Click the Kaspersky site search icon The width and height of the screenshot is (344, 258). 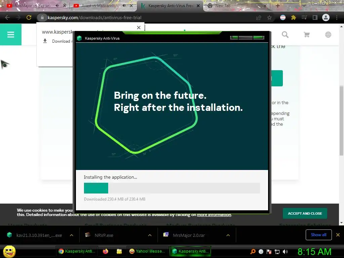(285, 35)
